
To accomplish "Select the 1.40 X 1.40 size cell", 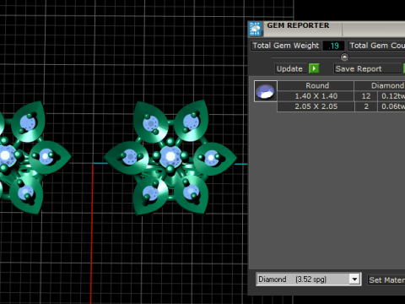I will 316,96.
